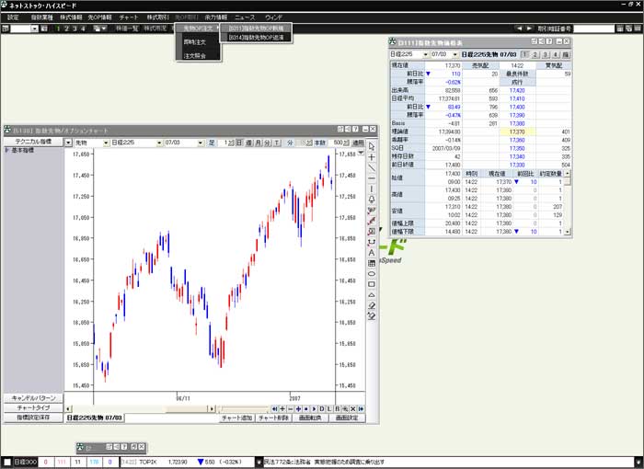Click the チャートタイプ button
Image resolution: width=644 pixels, height=469 pixels.
pos(33,407)
